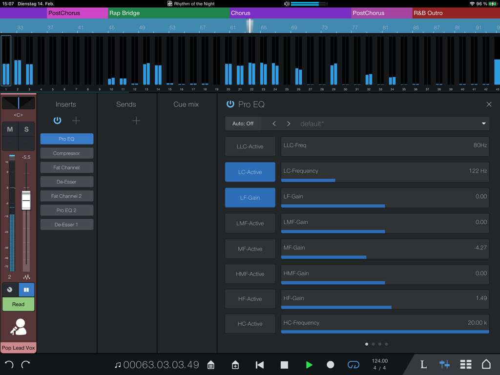Tap the L lock icon in the bottom bar
Image resolution: width=500 pixels, height=375 pixels.
[x=423, y=364]
